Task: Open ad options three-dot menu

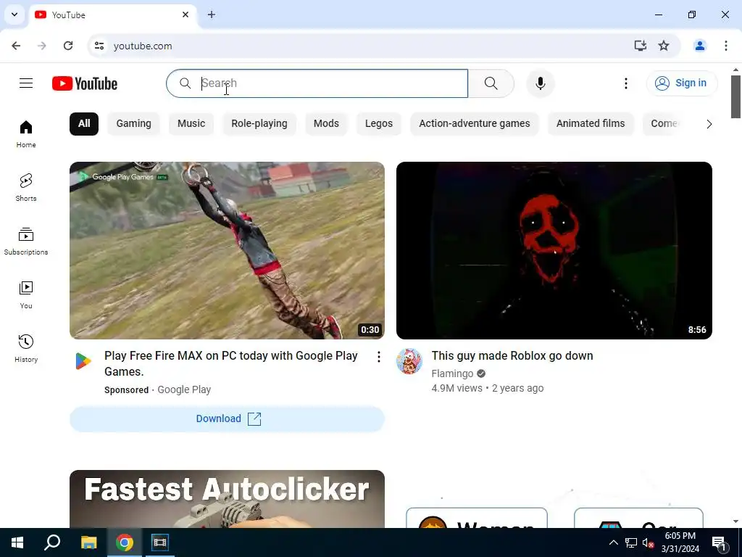Action: pos(378,357)
